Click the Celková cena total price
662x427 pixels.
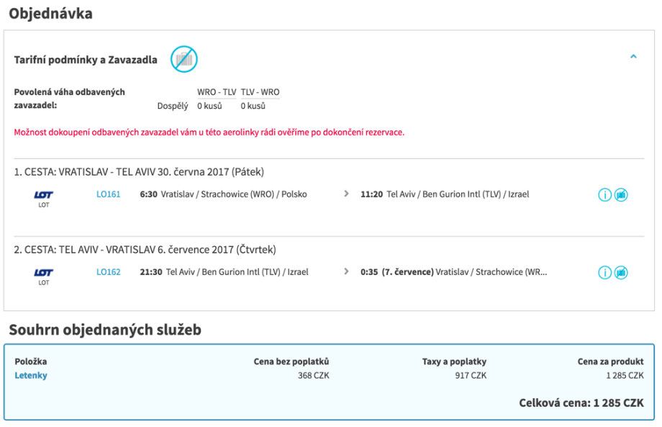point(581,403)
